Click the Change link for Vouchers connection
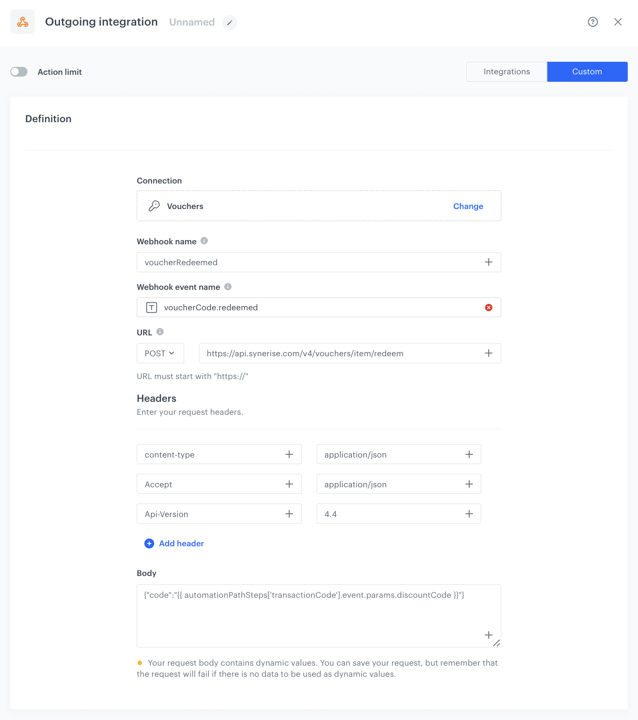Screen dimensions: 638x720 pos(468,206)
